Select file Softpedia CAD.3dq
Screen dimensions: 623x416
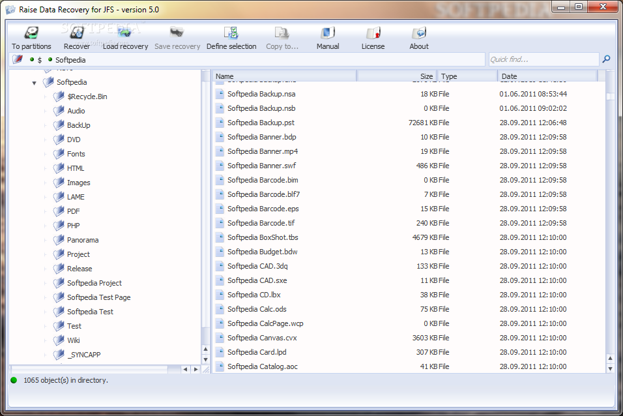tap(257, 266)
